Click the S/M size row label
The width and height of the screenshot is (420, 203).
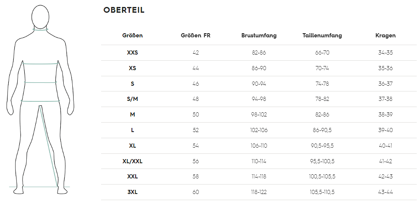click(x=133, y=99)
